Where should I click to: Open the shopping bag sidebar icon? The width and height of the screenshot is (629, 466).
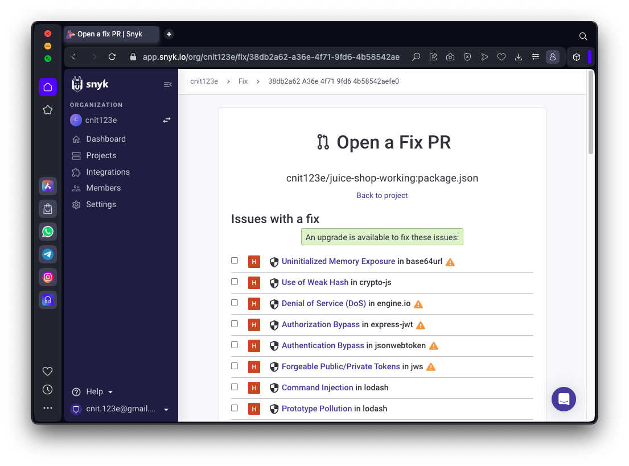48,209
